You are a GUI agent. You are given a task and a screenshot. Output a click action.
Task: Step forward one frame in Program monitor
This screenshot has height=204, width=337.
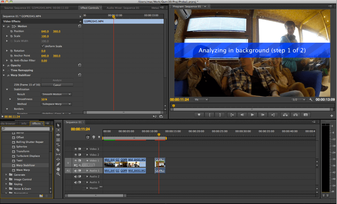point(263,115)
